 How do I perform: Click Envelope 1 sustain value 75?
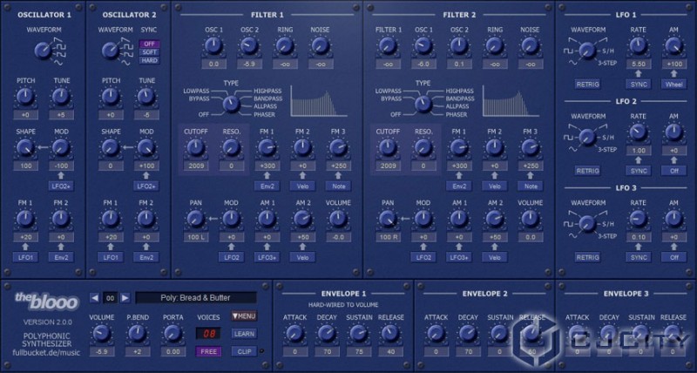[x=358, y=352]
